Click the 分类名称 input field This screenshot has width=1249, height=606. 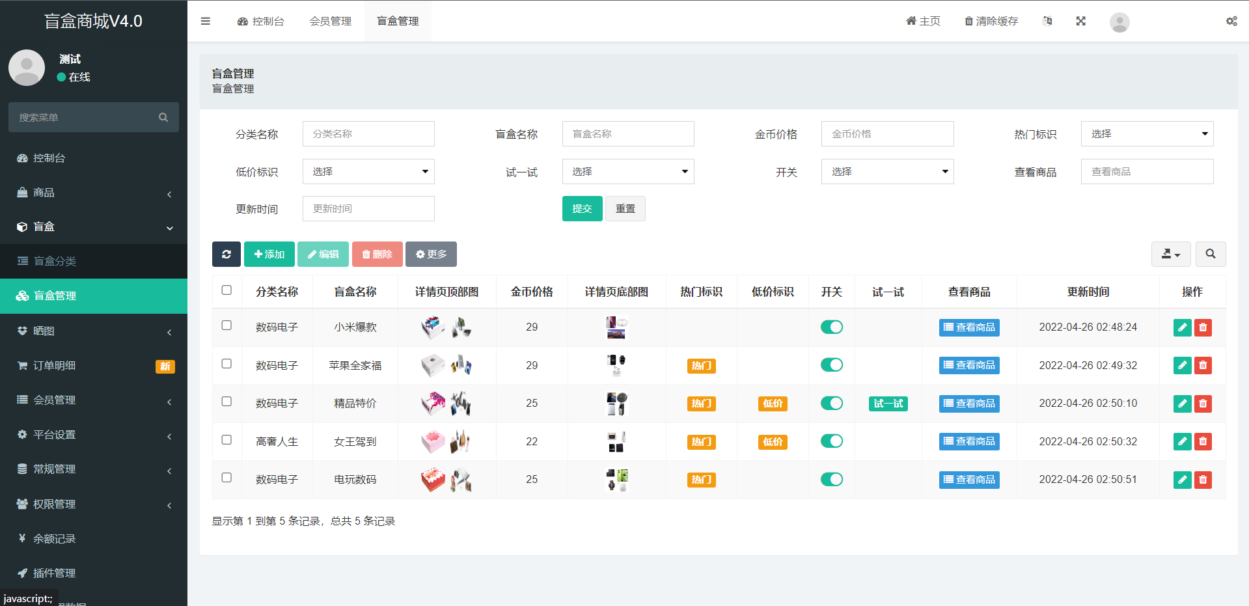click(x=368, y=133)
